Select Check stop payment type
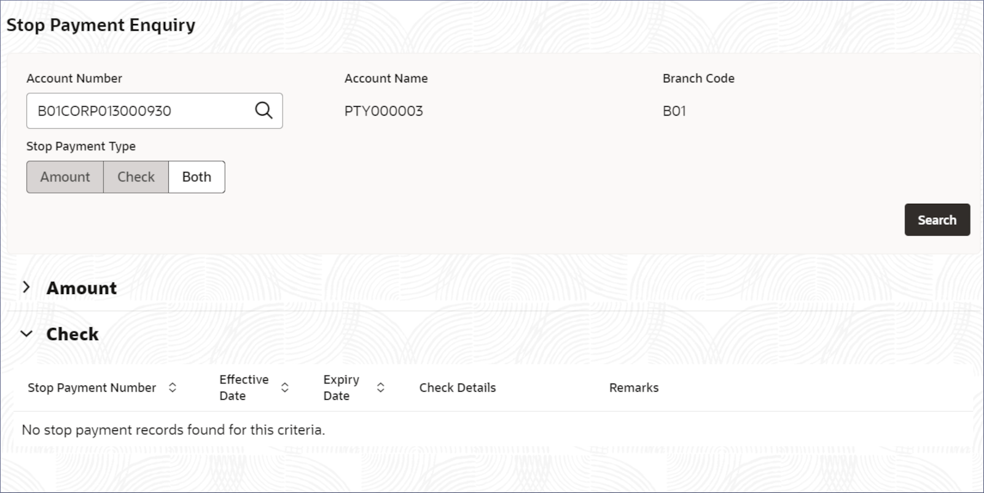The image size is (984, 493). point(136,177)
